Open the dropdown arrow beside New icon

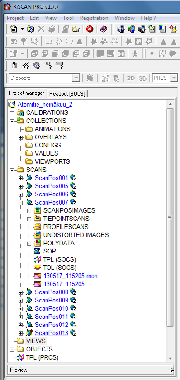pyautogui.click(x=22, y=29)
